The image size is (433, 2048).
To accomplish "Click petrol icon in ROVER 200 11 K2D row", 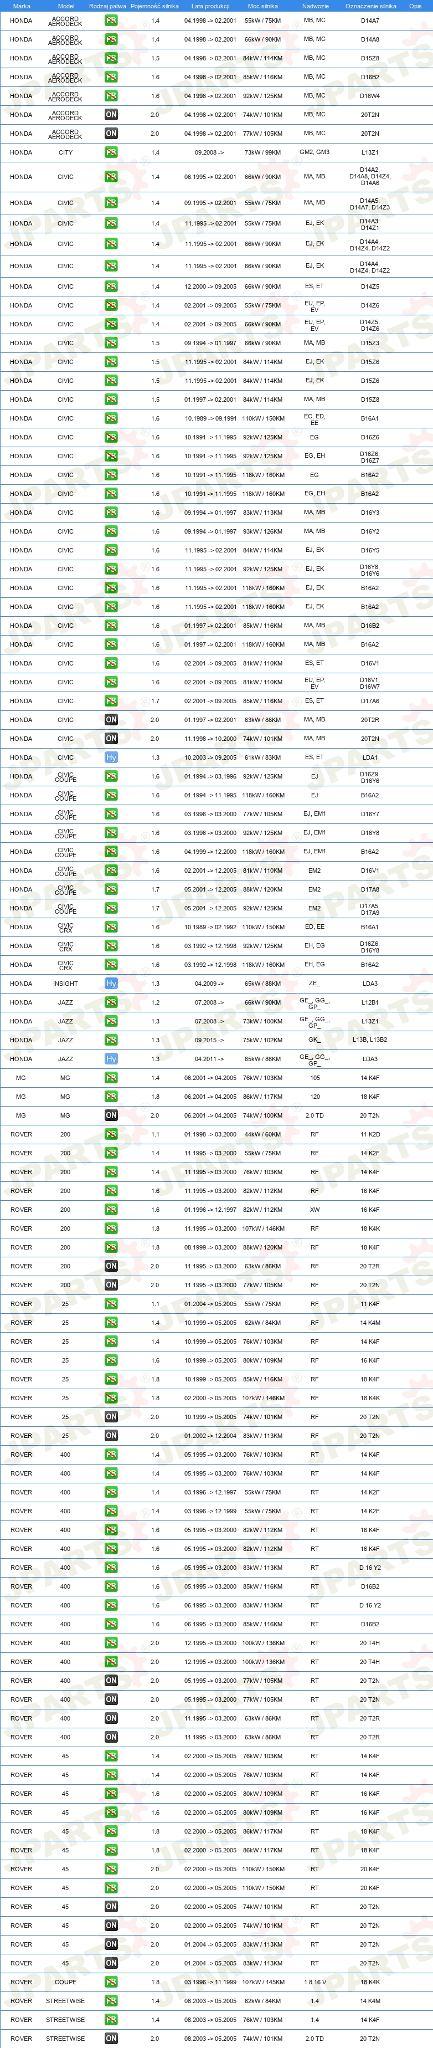I will [111, 1134].
